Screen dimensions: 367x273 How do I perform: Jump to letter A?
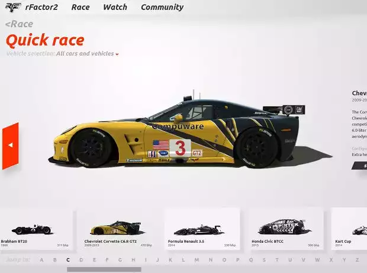(x=41, y=260)
